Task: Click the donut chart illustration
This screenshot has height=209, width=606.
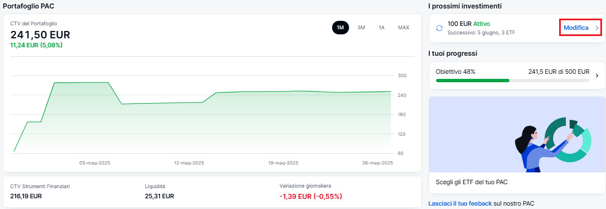Action: 568,140
